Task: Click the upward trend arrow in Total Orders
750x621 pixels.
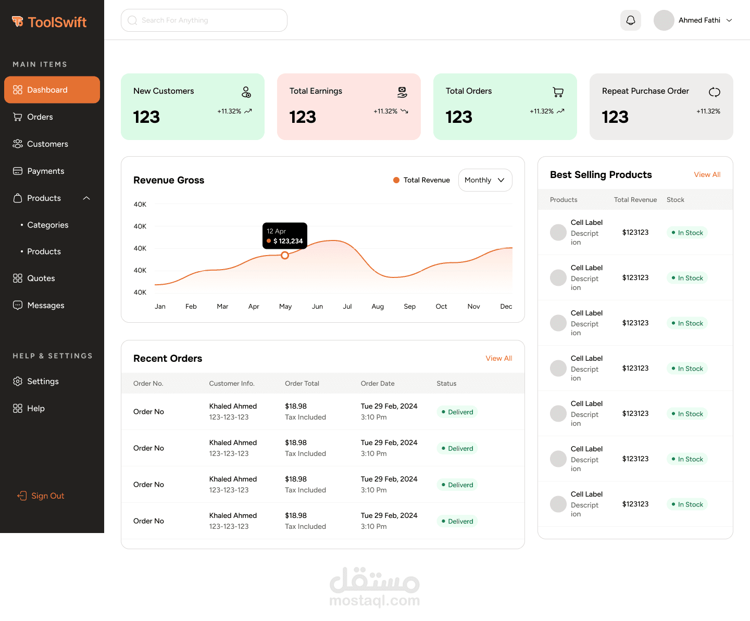Action: (560, 111)
